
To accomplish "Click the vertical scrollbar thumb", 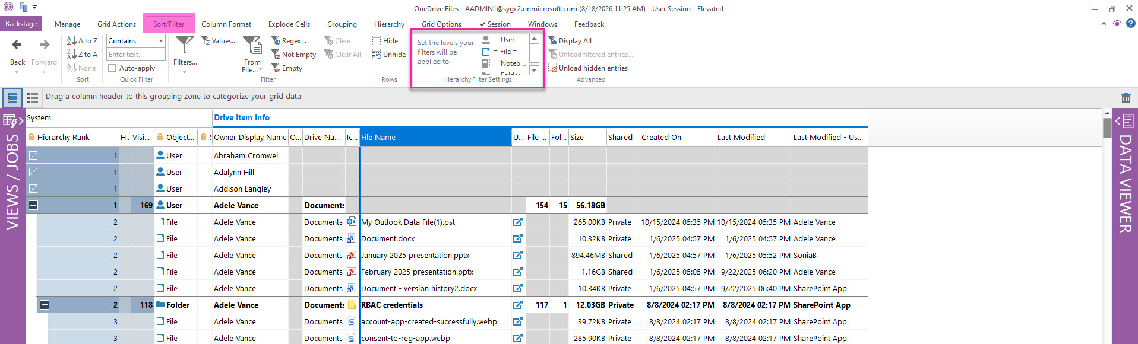I will [x=1107, y=128].
